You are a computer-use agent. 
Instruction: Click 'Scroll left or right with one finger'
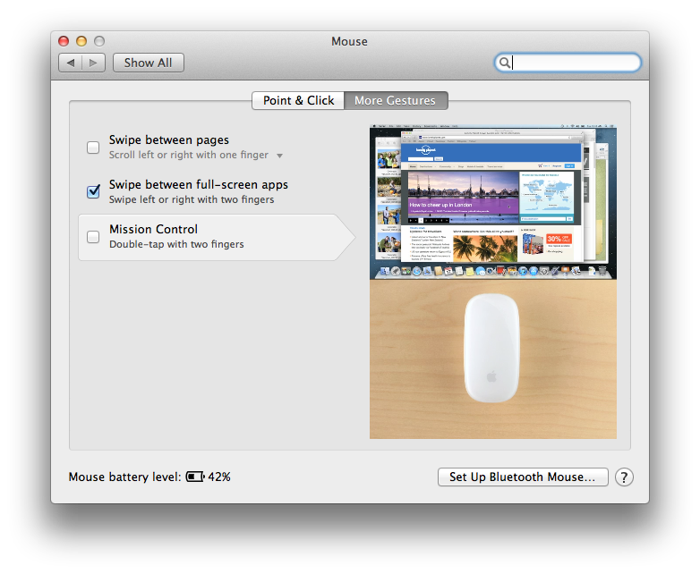tap(188, 155)
